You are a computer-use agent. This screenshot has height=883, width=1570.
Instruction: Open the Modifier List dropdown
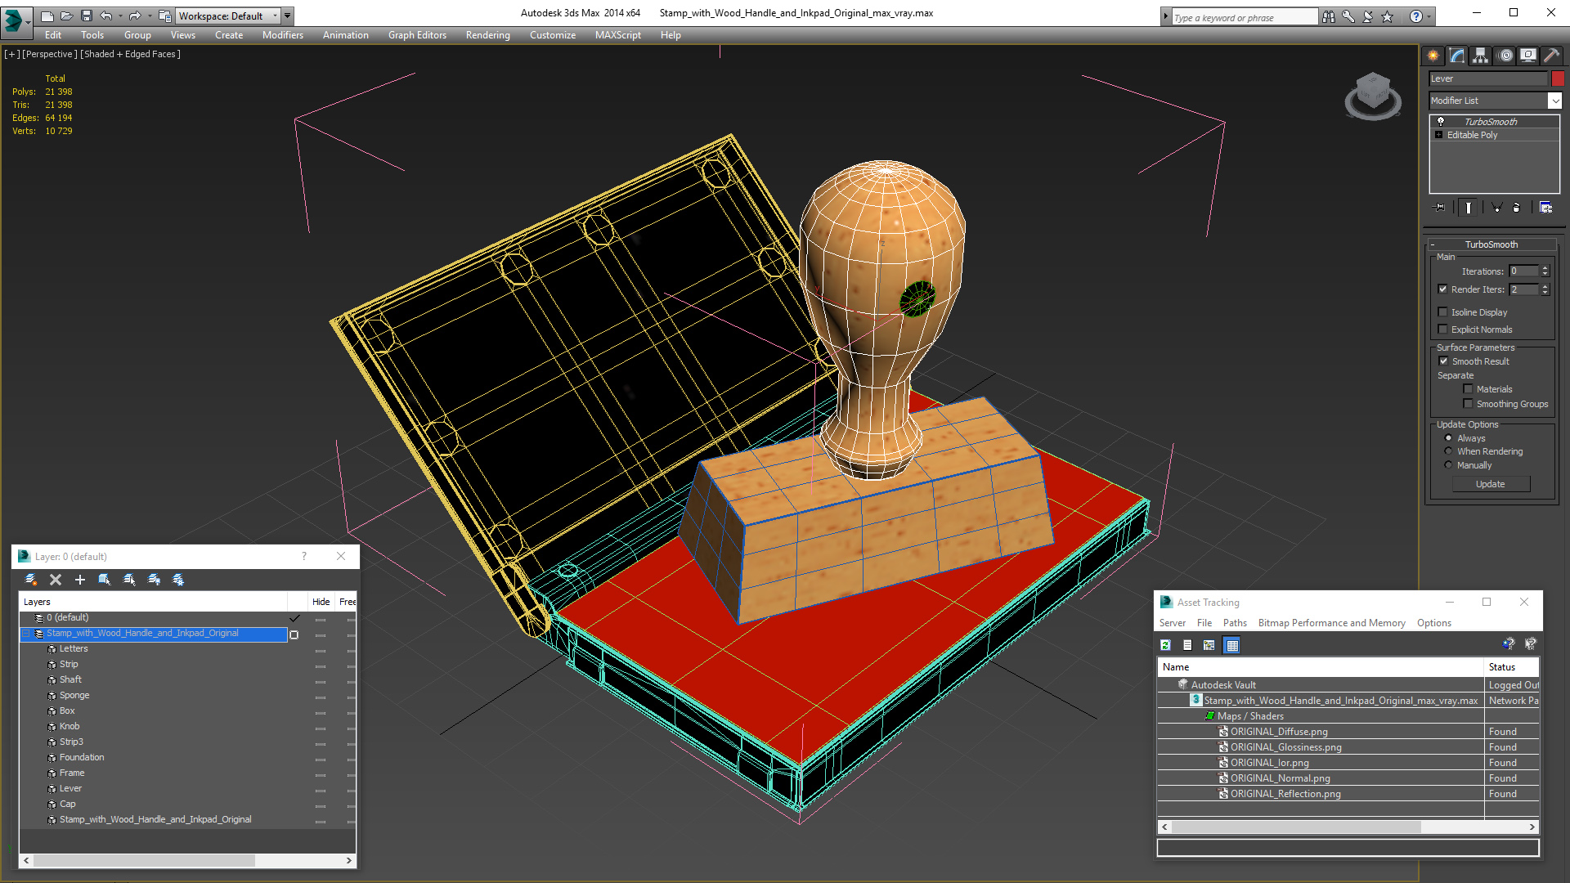1554,101
